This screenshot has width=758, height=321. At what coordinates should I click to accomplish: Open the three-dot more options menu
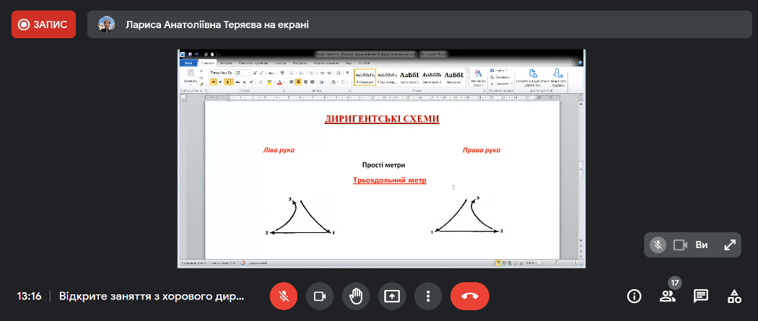pyautogui.click(x=428, y=296)
